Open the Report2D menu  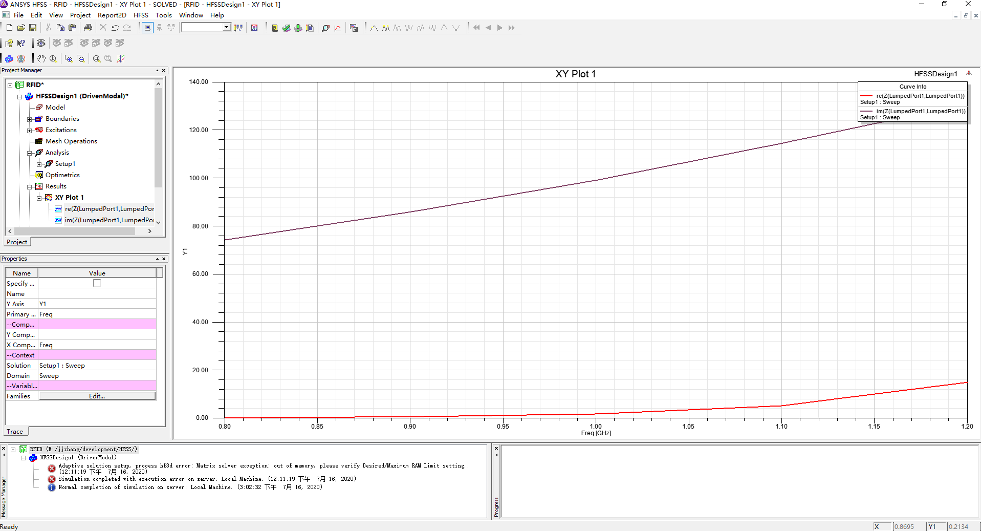pos(112,15)
